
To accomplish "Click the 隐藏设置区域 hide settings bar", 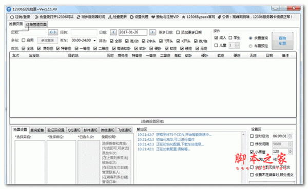I will click(x=153, y=121).
